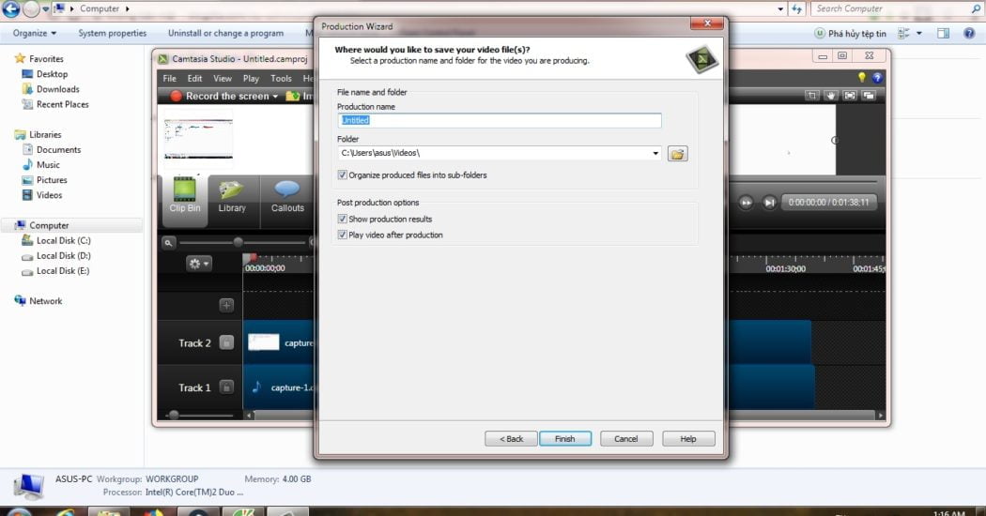Click Phá hủy tệp tin toolbar item
Image resolution: width=986 pixels, height=516 pixels.
click(x=850, y=33)
